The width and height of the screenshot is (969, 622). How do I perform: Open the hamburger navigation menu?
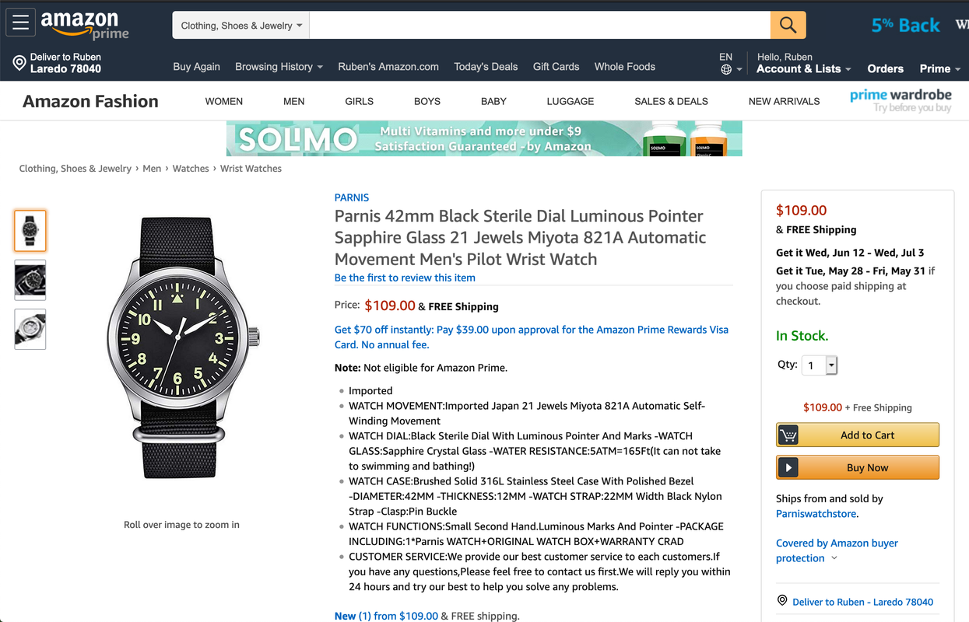tap(20, 23)
